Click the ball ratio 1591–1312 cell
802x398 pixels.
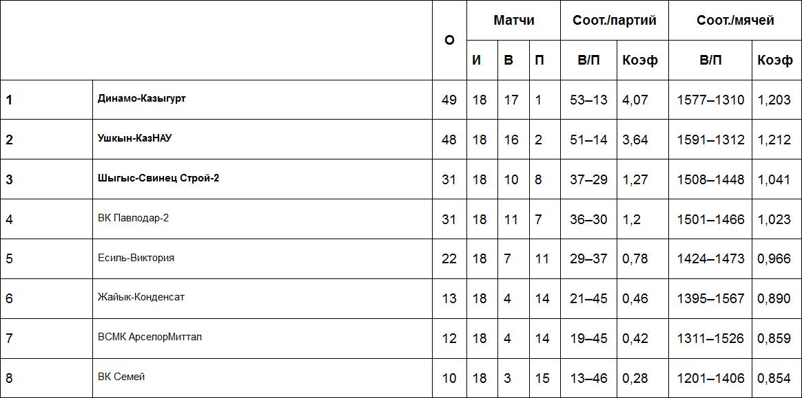pyautogui.click(x=710, y=140)
